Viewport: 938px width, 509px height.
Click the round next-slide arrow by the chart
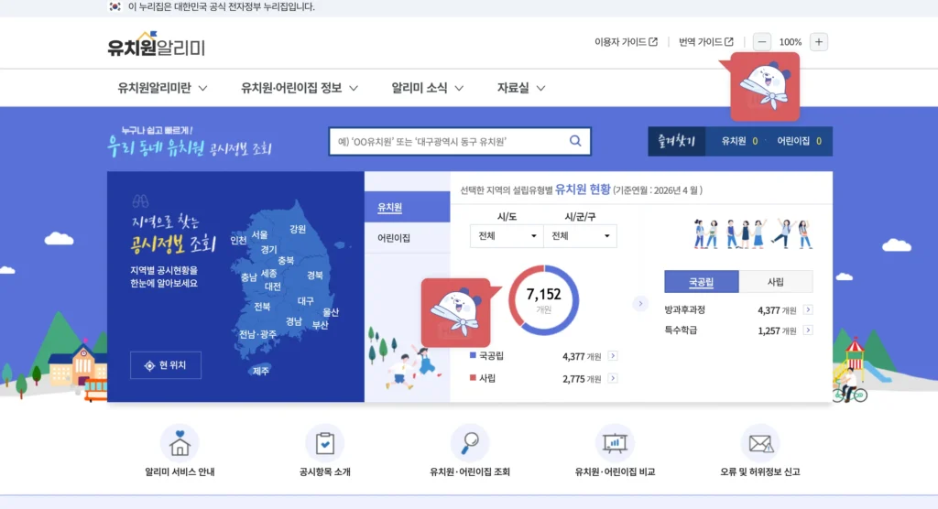tap(640, 304)
